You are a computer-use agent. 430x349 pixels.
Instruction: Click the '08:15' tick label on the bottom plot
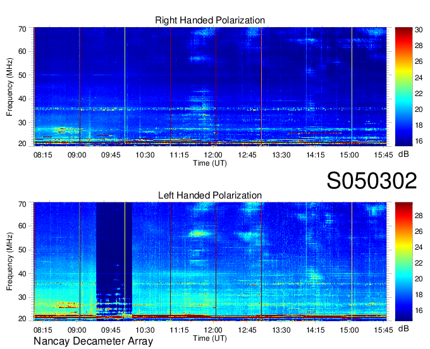coord(43,330)
